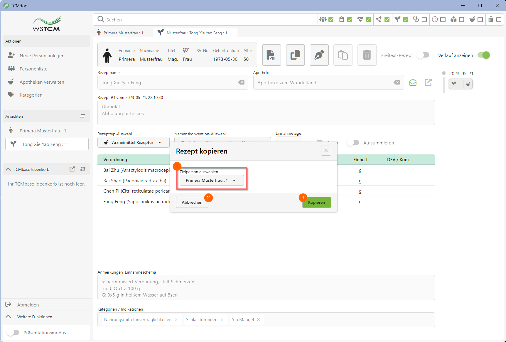506x342 pixels.
Task: Open the Arzneimittel Rezeptur type dropdown
Action: coord(134,142)
